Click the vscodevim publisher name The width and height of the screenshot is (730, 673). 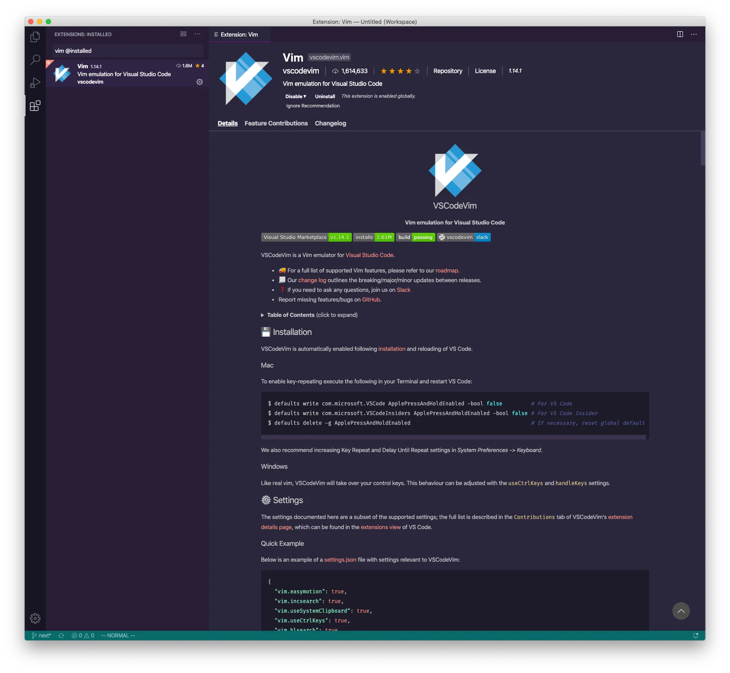(301, 71)
